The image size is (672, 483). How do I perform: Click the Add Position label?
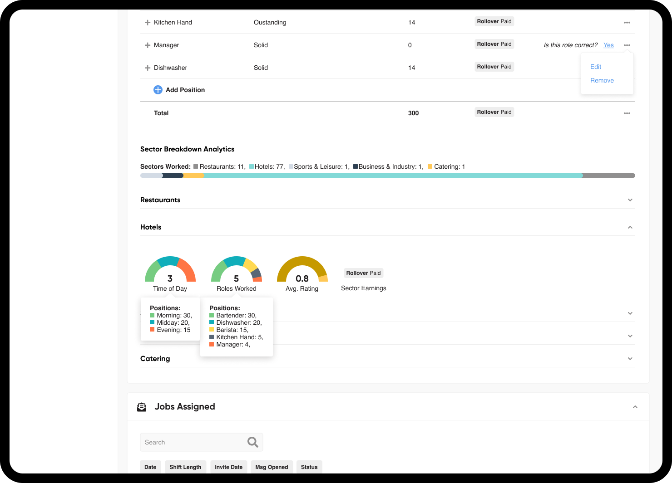(x=185, y=90)
